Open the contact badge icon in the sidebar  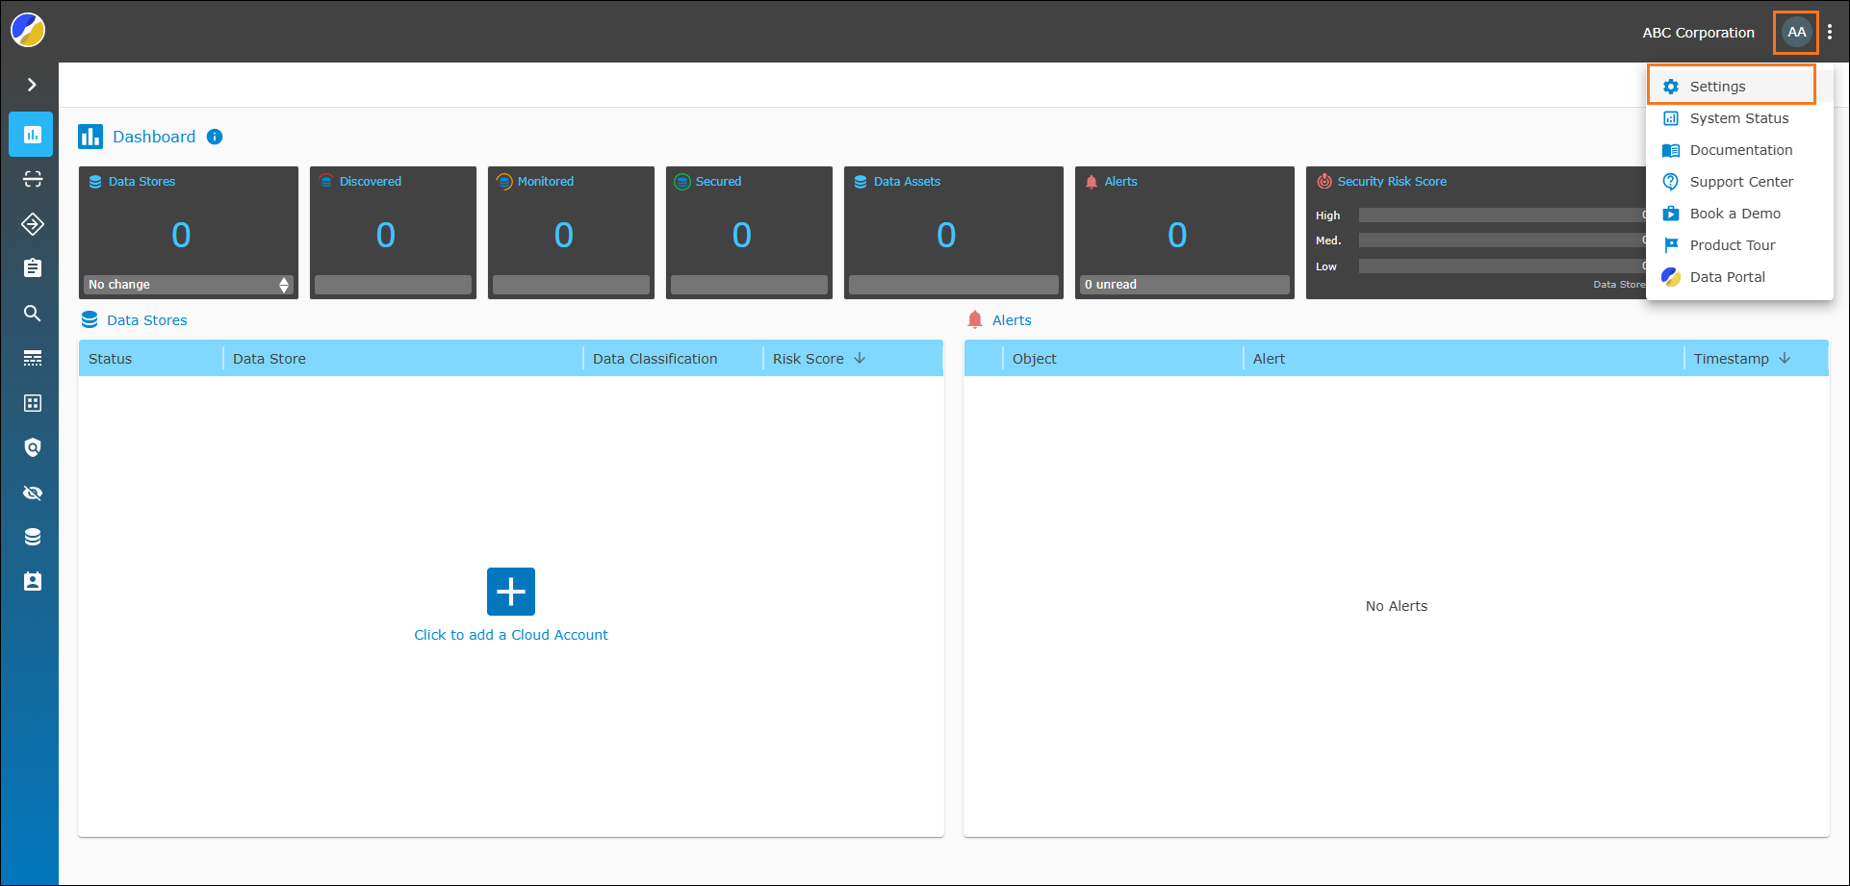coord(32,581)
